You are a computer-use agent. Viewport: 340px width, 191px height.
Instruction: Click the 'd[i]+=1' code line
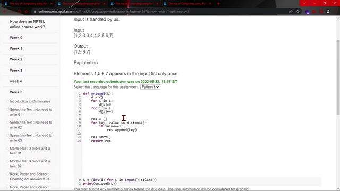[x=106, y=112]
